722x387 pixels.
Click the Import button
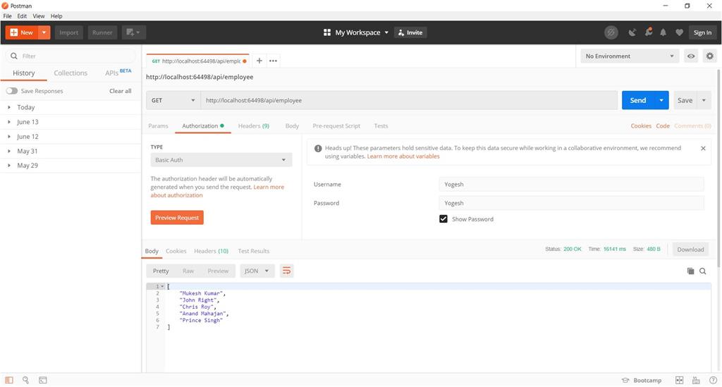68,32
